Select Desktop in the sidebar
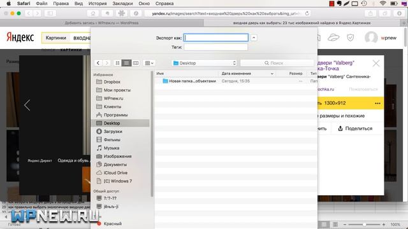The width and height of the screenshot is (408, 229). click(120, 123)
